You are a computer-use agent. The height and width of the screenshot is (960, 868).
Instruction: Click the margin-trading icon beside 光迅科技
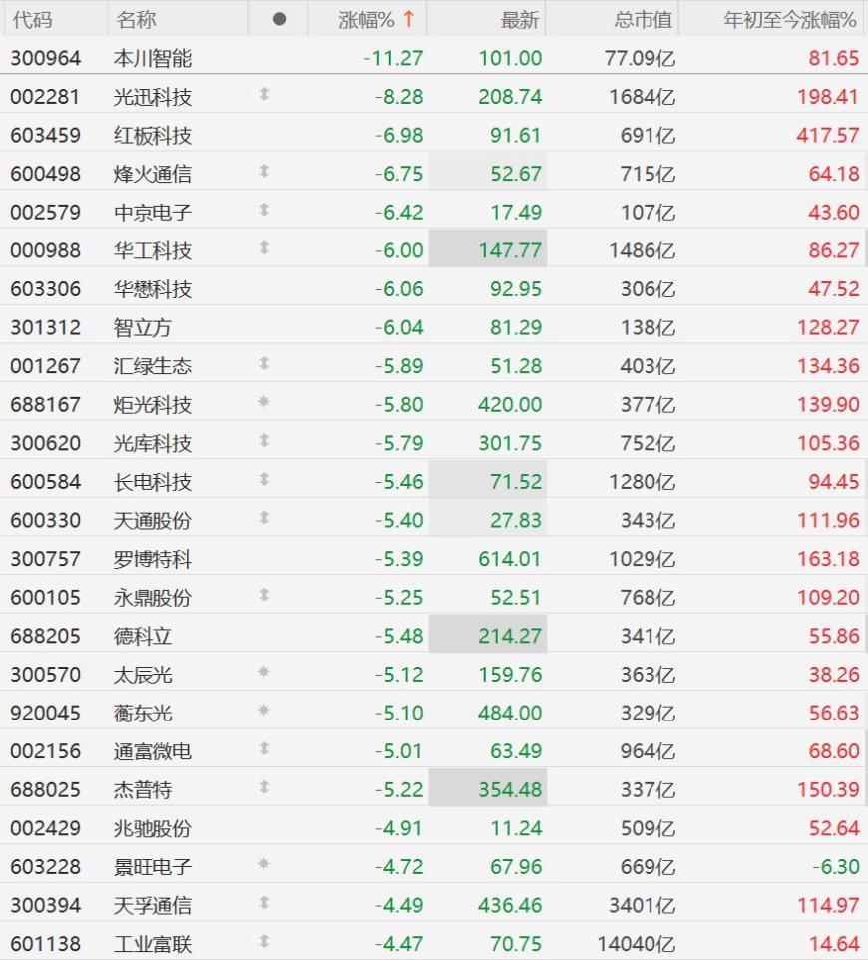264,94
